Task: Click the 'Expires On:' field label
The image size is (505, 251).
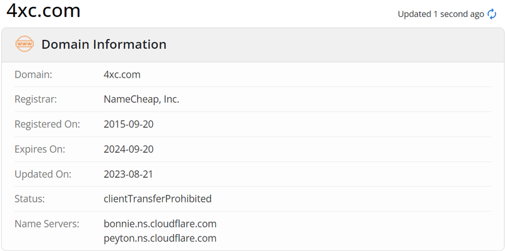Action: click(40, 149)
